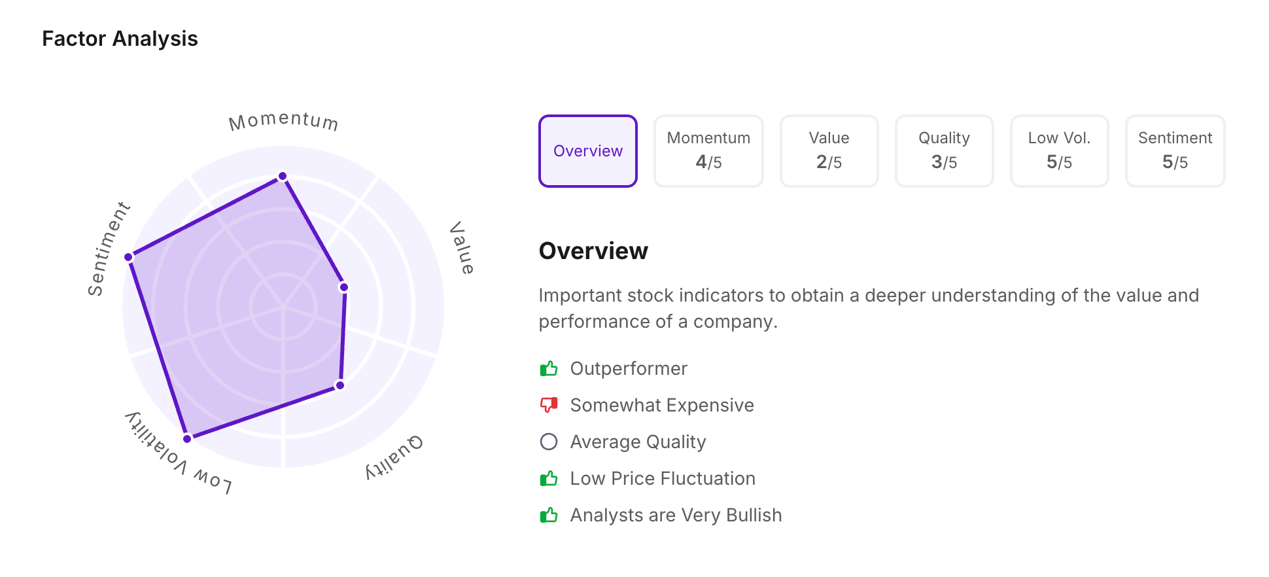The height and width of the screenshot is (577, 1269).
Task: Click thumbs-up icon for Analysts are Very Bullish
Action: 549,516
